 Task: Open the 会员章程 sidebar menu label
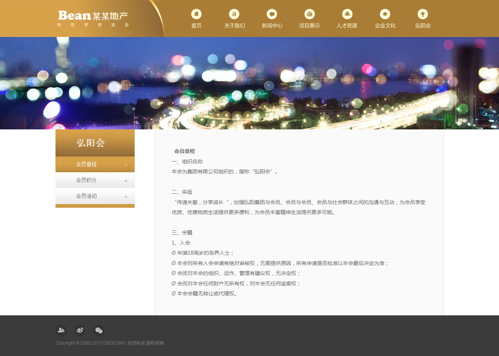pyautogui.click(x=86, y=164)
